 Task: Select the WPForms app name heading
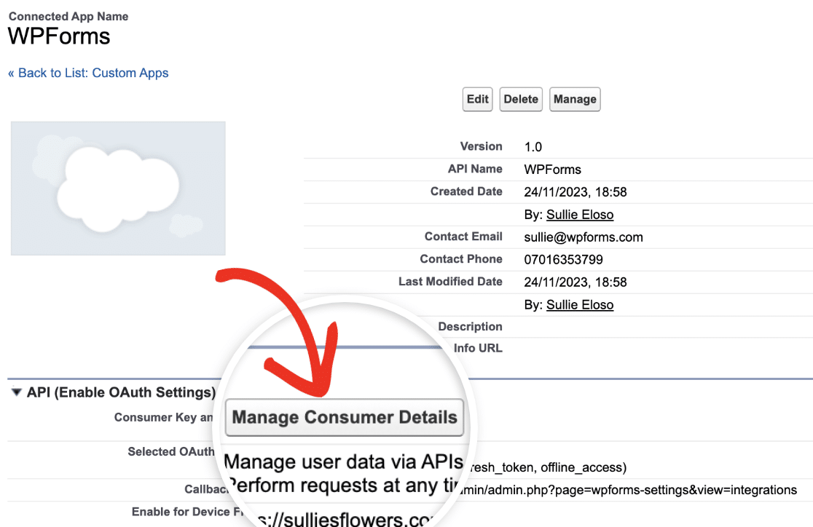(59, 36)
